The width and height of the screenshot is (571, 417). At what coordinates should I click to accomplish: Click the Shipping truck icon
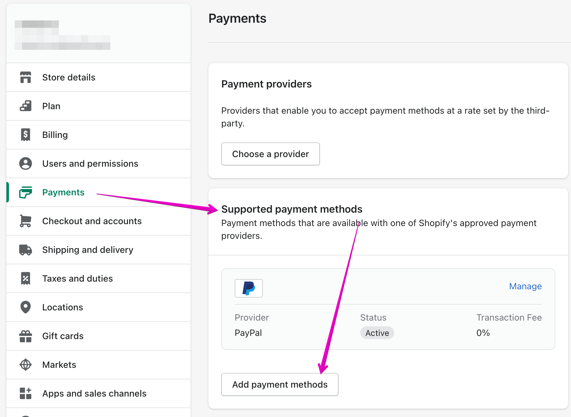point(26,250)
